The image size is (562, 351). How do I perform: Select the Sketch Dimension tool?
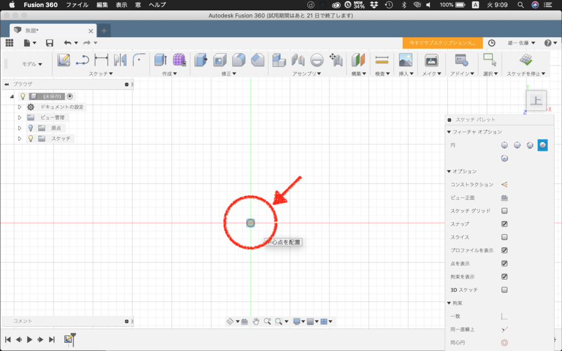(102, 60)
